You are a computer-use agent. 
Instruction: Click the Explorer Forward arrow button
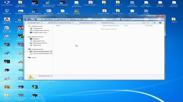pos(32,19)
